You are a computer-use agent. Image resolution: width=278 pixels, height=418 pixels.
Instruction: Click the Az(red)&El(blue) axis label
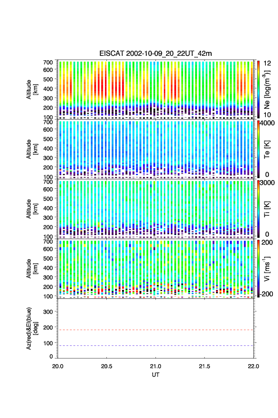pos(31,328)
